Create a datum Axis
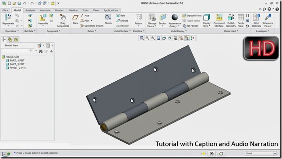 [85, 16]
